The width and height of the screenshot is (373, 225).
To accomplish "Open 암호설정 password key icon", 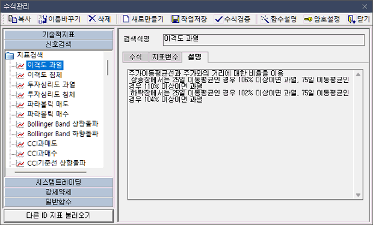I will [x=308, y=19].
